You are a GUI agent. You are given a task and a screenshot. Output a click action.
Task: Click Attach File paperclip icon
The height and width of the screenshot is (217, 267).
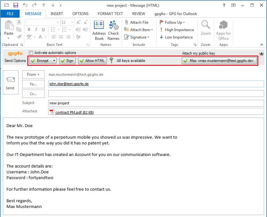coord(127,22)
